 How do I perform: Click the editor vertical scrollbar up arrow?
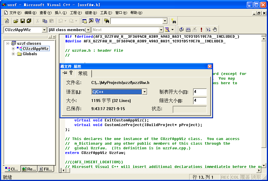pos(264,39)
